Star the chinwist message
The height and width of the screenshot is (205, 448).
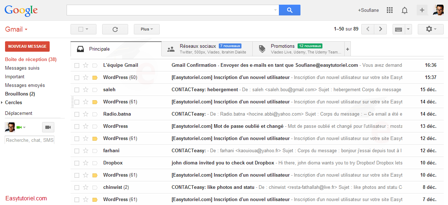(x=86, y=187)
